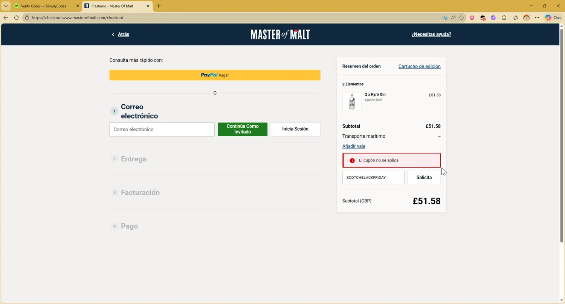Open the uBlock shield extension

[472, 18]
